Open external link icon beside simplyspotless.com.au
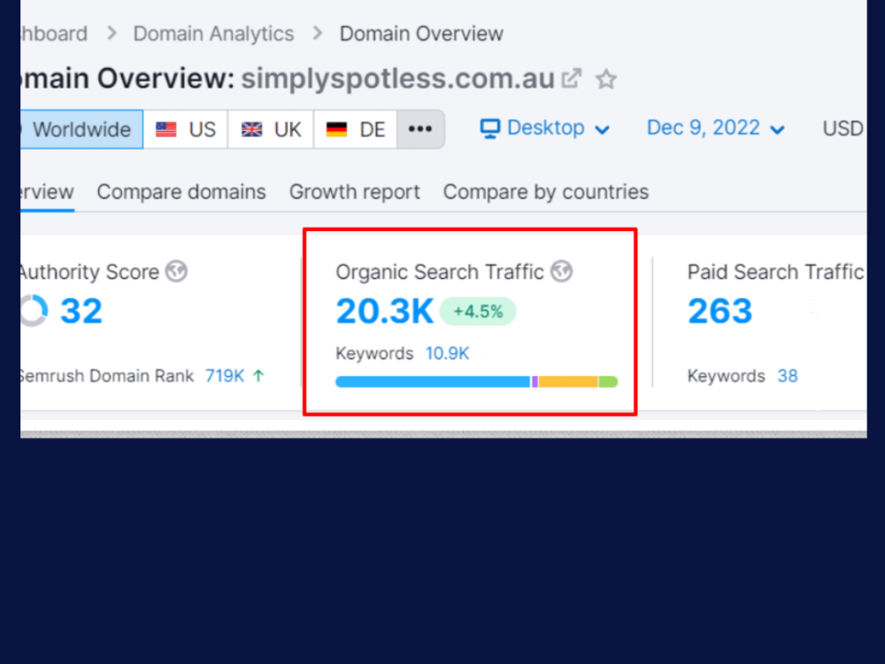Image resolution: width=885 pixels, height=664 pixels. coord(571,79)
